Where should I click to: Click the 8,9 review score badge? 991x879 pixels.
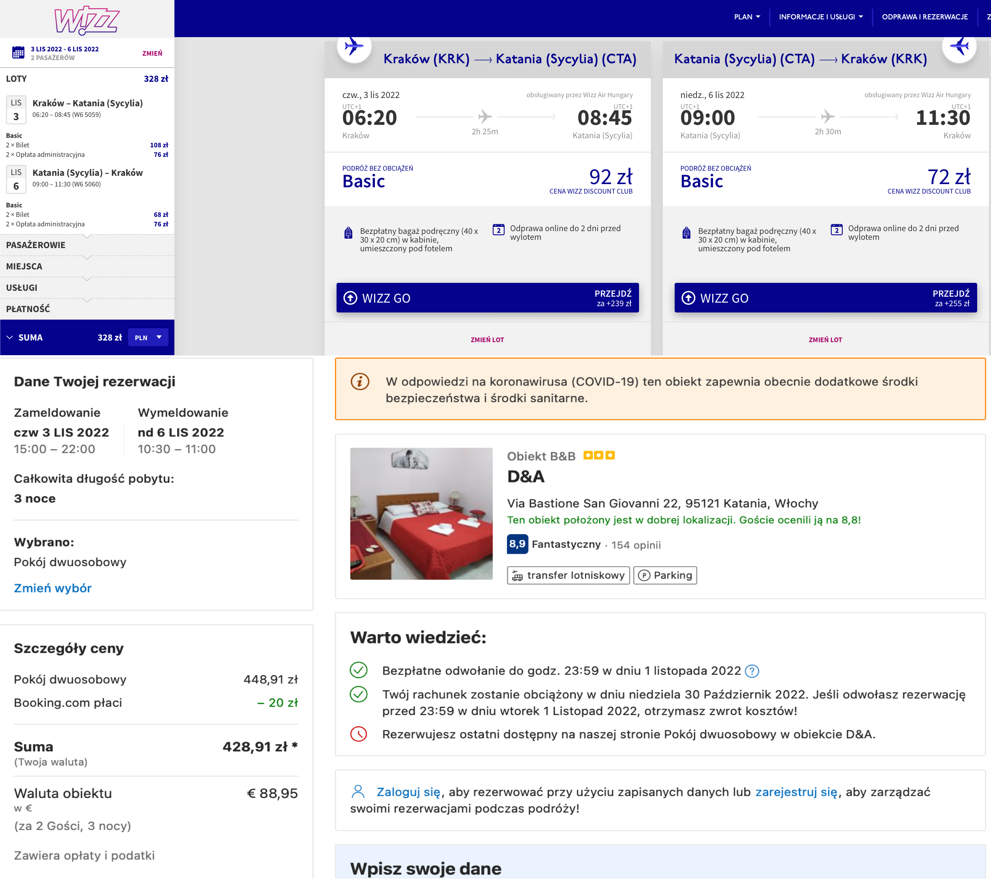click(x=517, y=544)
